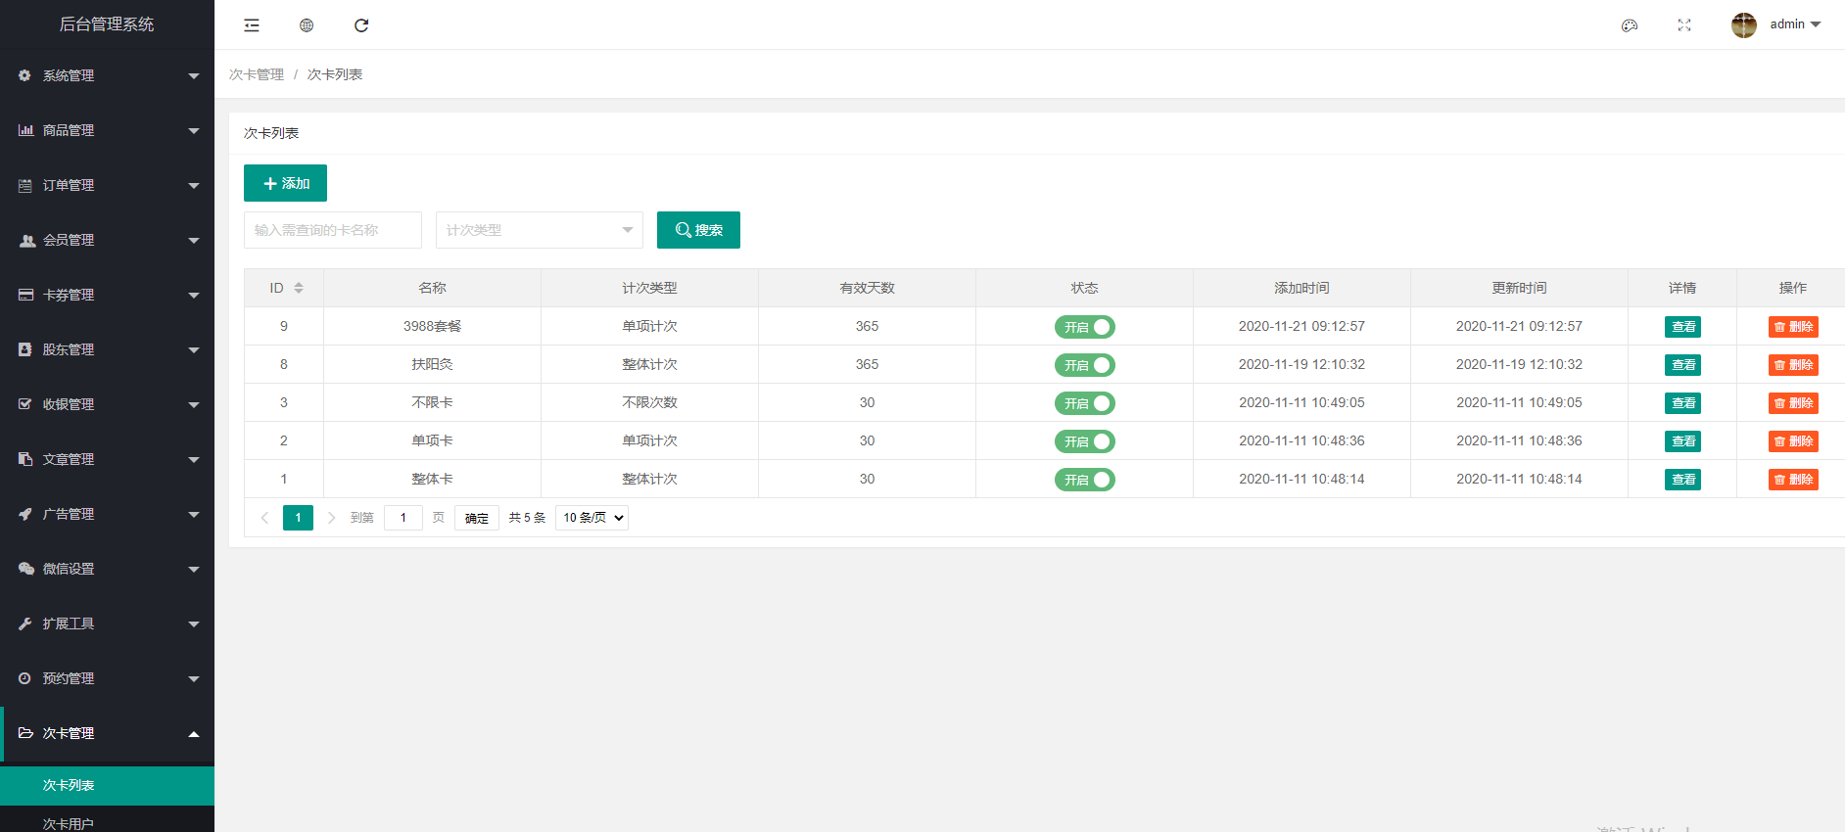Click the 商品管理 chart icon
Screen dimensions: 1845x832
[x=25, y=130]
